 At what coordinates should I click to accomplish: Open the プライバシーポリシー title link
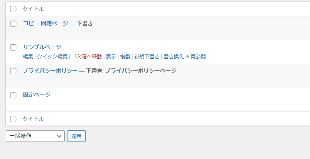click(50, 71)
